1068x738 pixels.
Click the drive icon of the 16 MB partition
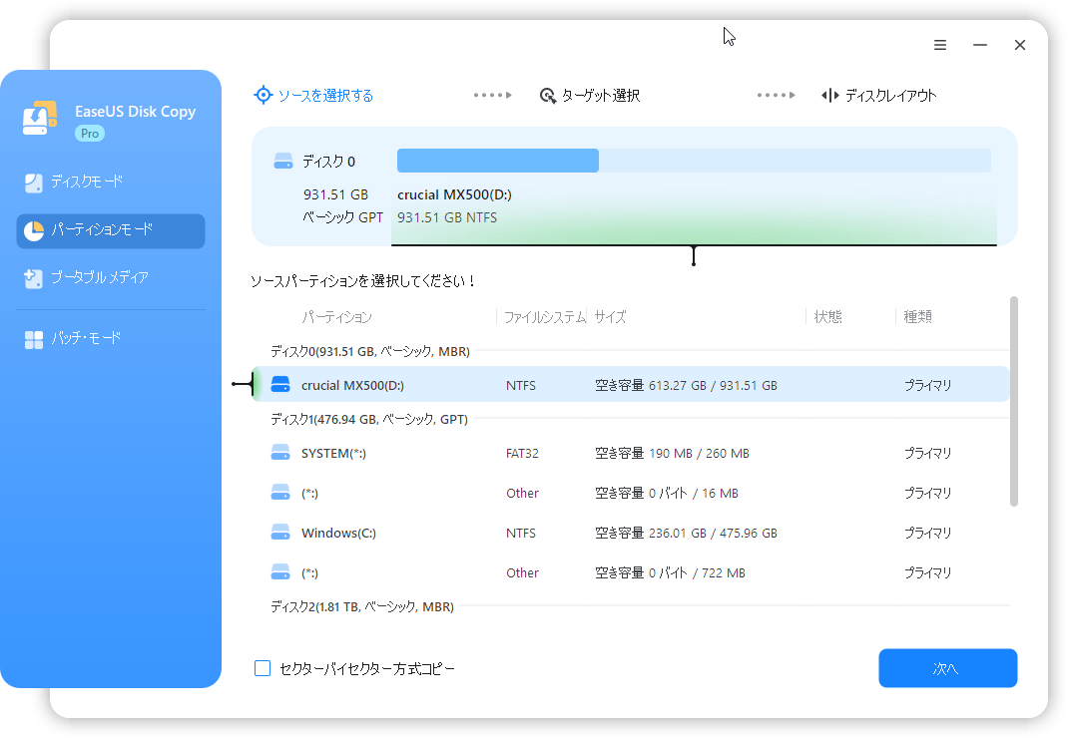[x=280, y=493]
